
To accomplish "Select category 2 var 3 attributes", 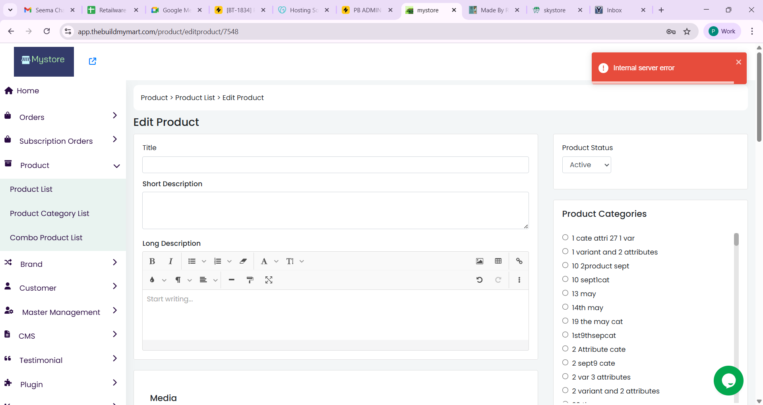I will (x=565, y=376).
